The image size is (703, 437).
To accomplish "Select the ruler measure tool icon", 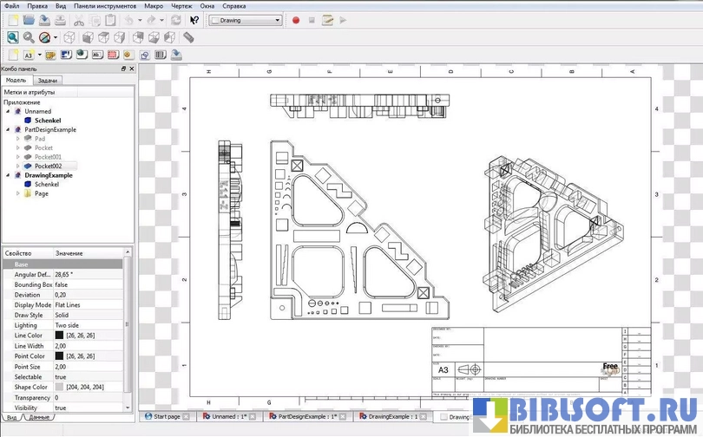I will 188,37.
